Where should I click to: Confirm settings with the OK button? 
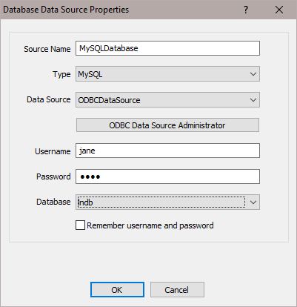117,290
